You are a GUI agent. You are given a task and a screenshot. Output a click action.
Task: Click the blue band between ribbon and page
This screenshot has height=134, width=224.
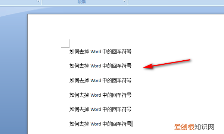[x=126, y=10]
